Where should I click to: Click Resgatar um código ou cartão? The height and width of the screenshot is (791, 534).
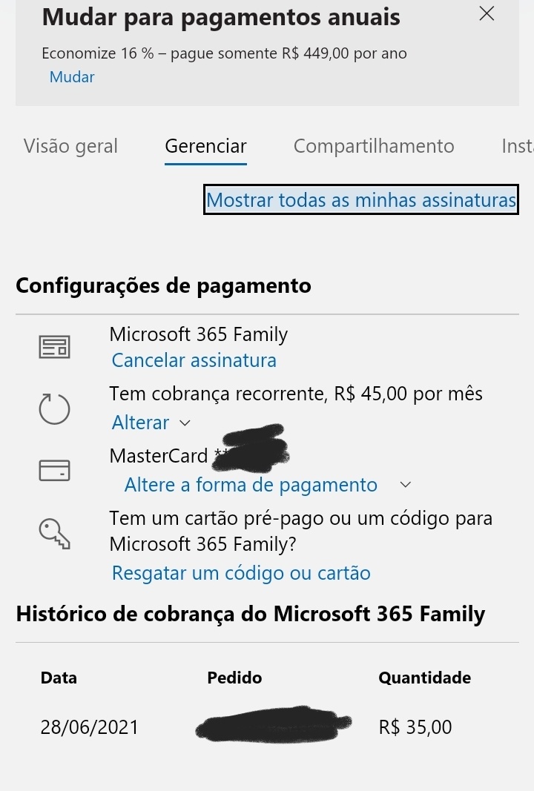241,573
